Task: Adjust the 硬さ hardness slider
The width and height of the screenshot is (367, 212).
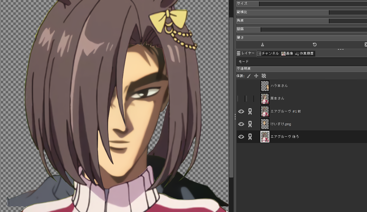Action: tap(302, 38)
